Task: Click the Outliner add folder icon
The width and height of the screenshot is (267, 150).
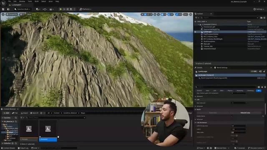Action: point(262,17)
